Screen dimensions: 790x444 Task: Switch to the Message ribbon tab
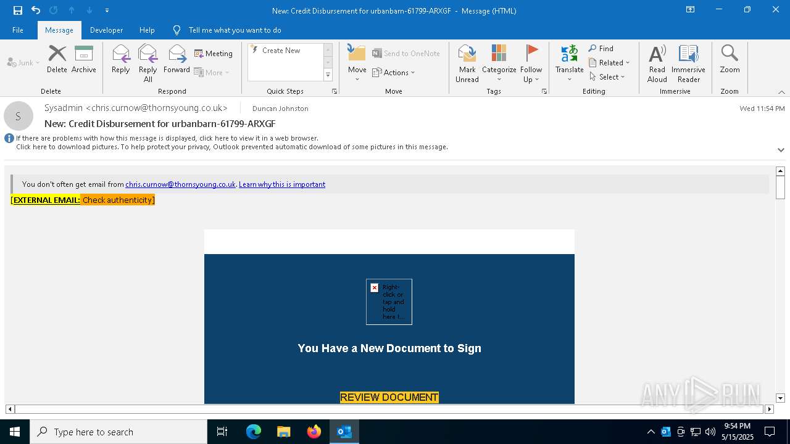59,30
